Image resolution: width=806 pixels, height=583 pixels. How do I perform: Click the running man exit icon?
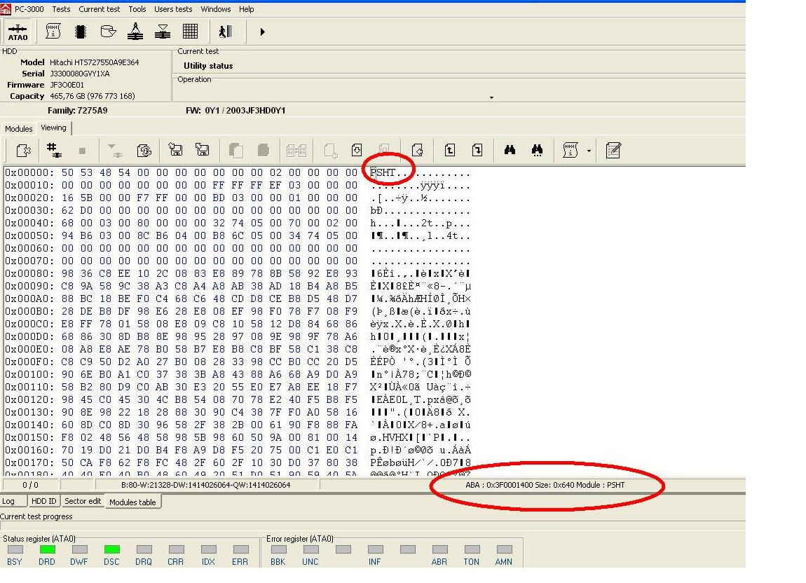coord(225,32)
